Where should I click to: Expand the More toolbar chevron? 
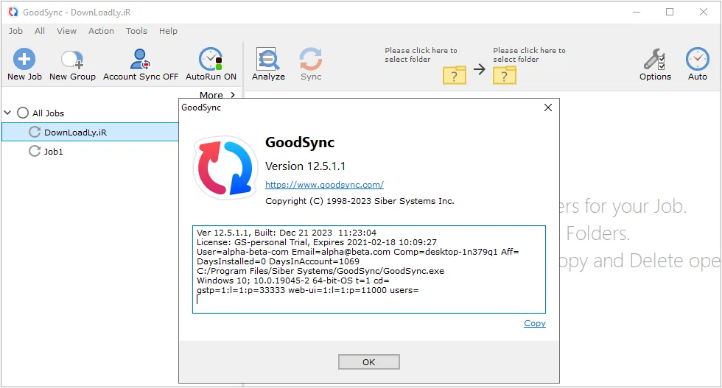pyautogui.click(x=233, y=95)
